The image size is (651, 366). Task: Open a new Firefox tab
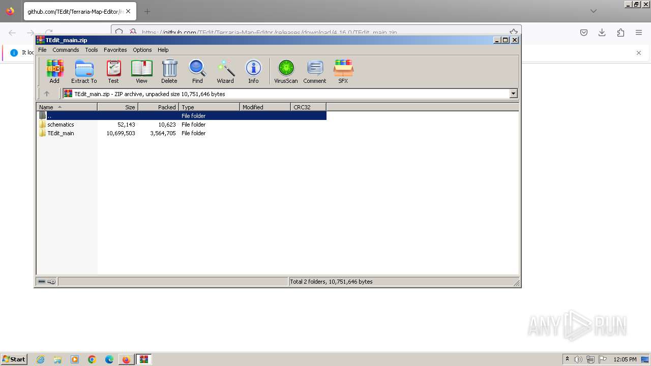(x=147, y=11)
